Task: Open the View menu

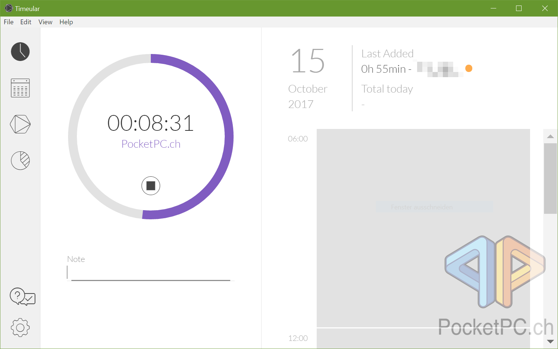Action: [x=45, y=22]
